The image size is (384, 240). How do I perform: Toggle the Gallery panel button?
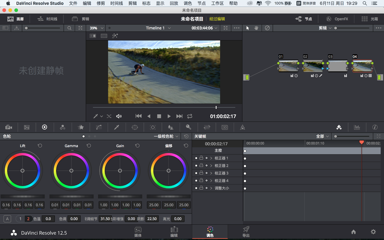pyautogui.click(x=16, y=19)
